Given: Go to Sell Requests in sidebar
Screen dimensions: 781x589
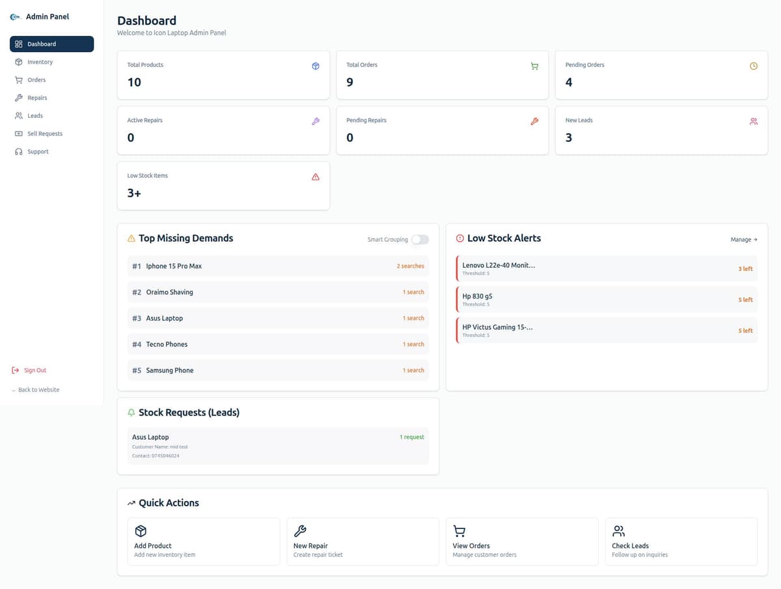Looking at the screenshot, I should pos(44,134).
